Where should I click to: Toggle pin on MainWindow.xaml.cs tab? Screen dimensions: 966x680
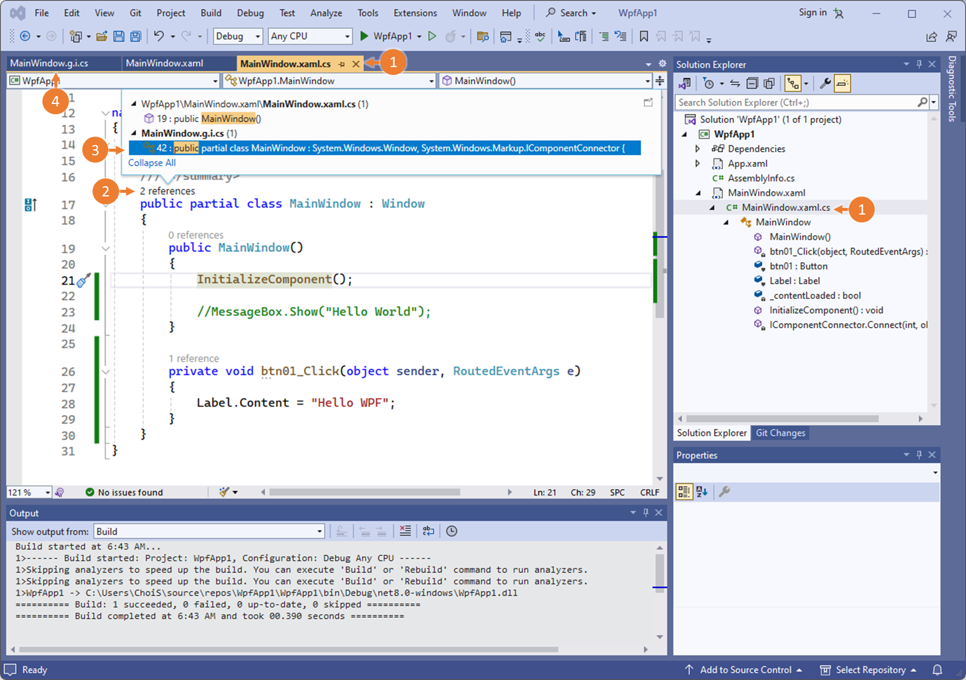coord(342,63)
